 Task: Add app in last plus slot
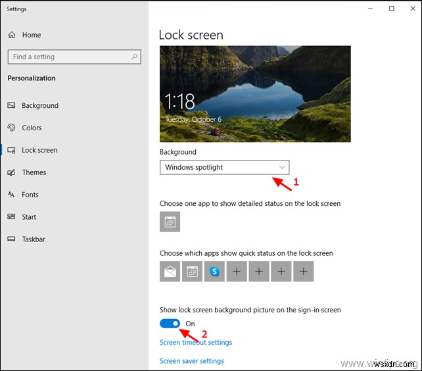pyautogui.click(x=303, y=271)
